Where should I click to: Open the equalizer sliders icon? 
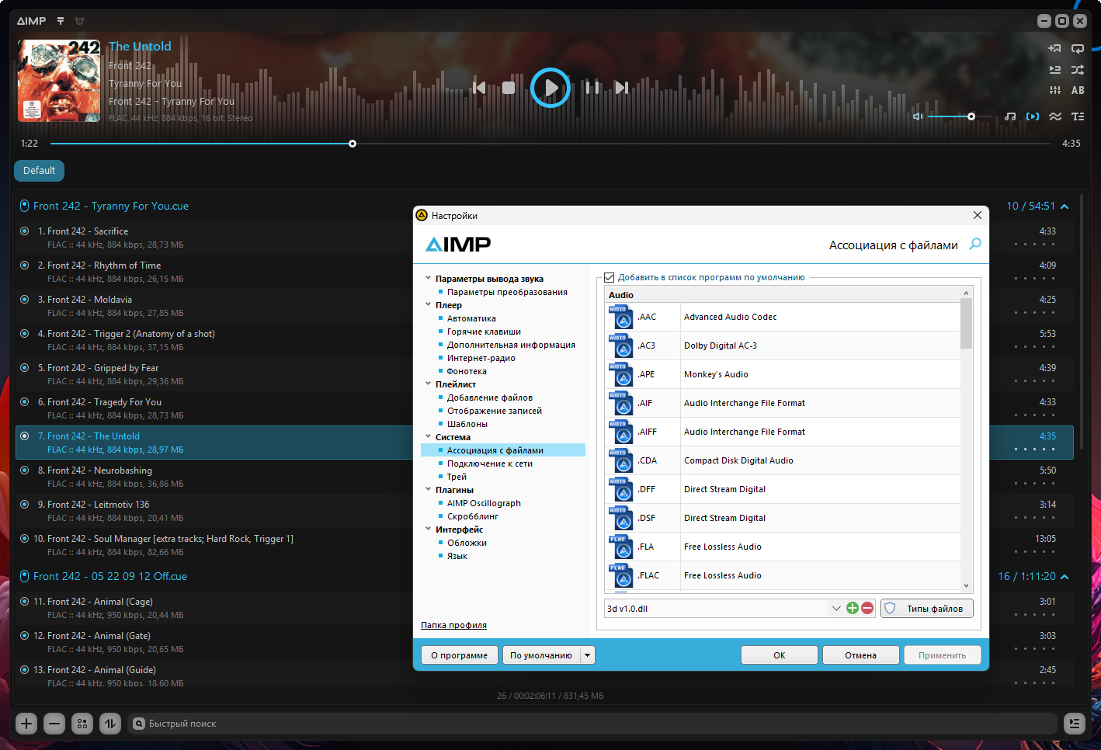tap(1054, 90)
